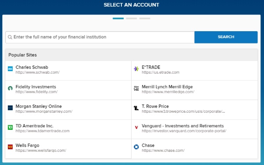Click the Fidelity Investments logo icon
This screenshot has height=165, width=264.
10,88
